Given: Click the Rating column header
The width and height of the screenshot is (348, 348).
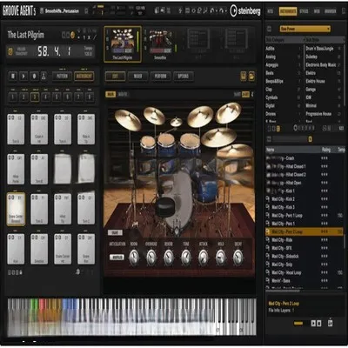Looking at the screenshot, I should coord(326,150).
